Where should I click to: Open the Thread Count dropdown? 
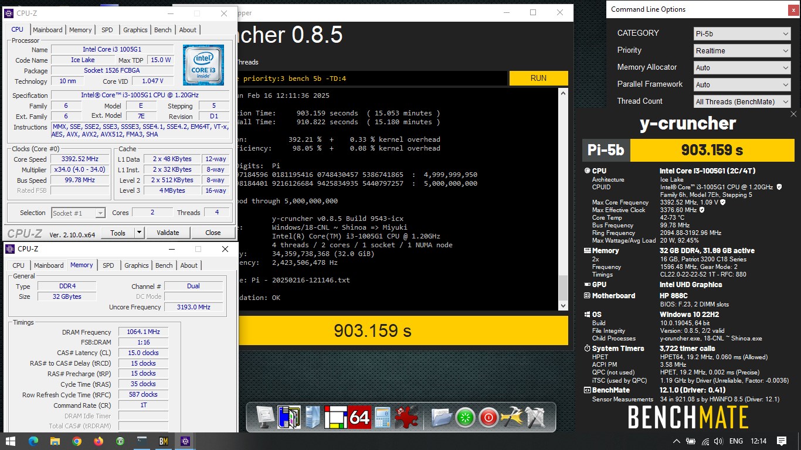click(742, 102)
